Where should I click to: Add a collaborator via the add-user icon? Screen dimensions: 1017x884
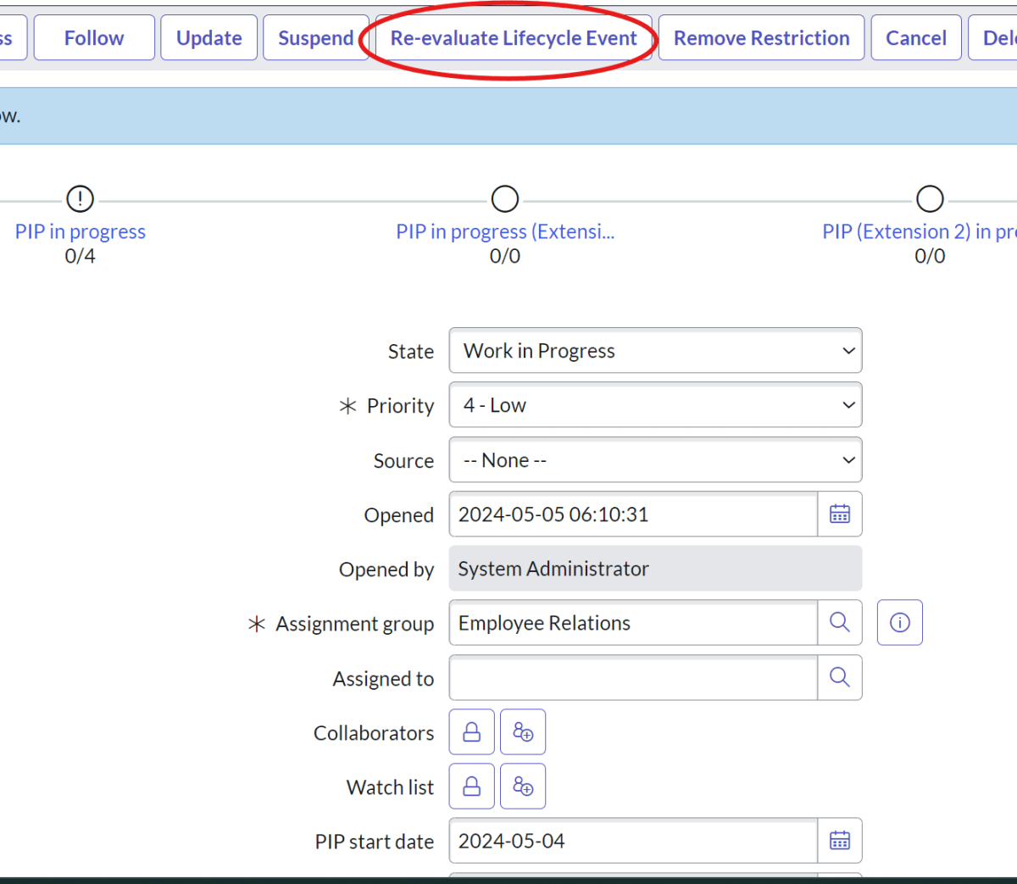[523, 731]
